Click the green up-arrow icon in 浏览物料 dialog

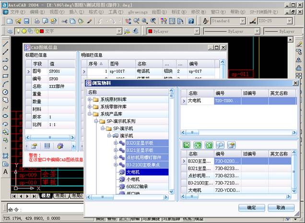click(209, 145)
